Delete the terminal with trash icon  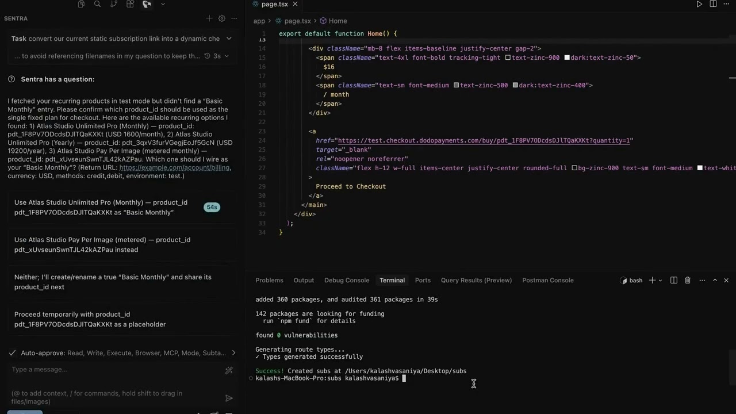[688, 280]
